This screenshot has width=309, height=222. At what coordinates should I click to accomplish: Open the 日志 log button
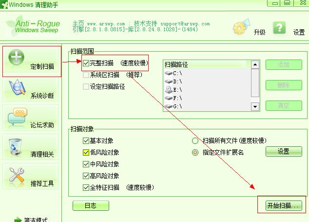[x=91, y=206]
